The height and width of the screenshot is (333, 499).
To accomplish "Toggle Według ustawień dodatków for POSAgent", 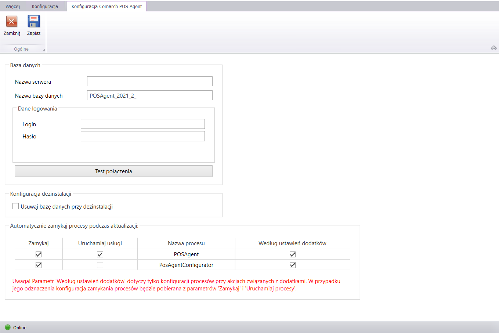I will 293,254.
